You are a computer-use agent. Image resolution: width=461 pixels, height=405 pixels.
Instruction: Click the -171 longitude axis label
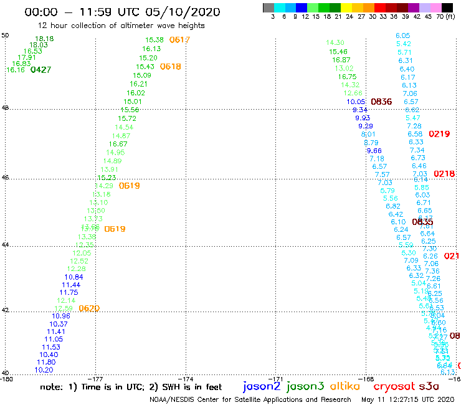pos(276,379)
